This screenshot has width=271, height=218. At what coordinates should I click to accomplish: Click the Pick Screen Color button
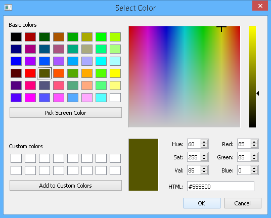tap(66, 113)
